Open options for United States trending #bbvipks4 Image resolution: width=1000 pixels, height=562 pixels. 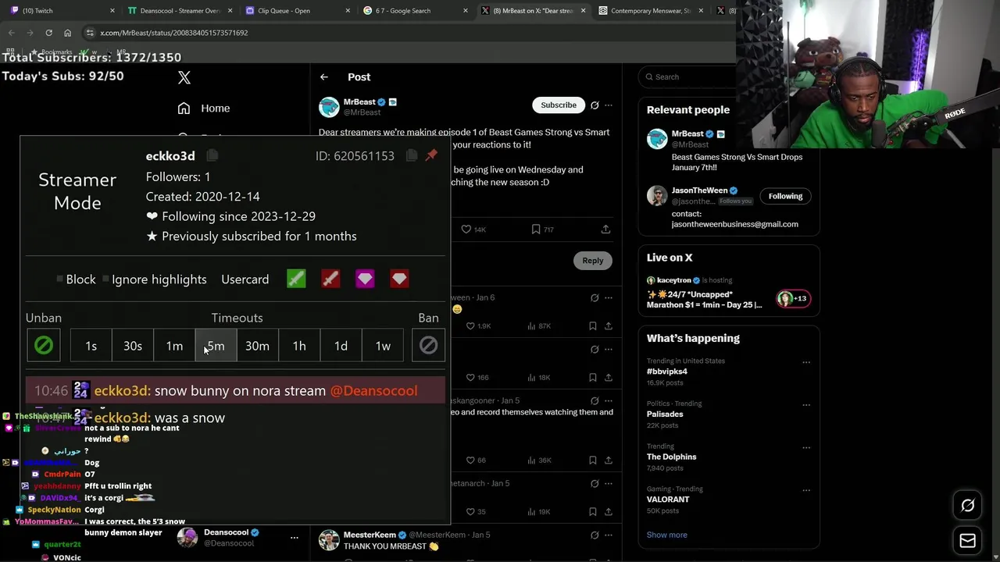pos(806,362)
